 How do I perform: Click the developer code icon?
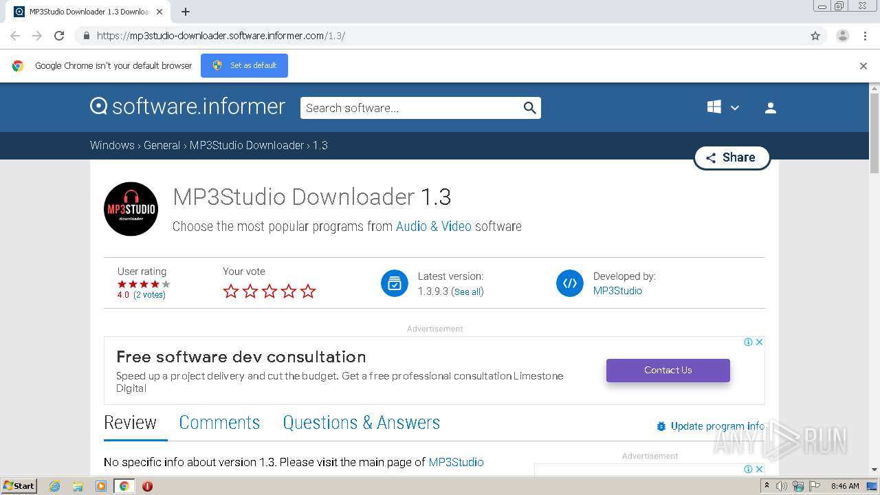click(x=570, y=283)
